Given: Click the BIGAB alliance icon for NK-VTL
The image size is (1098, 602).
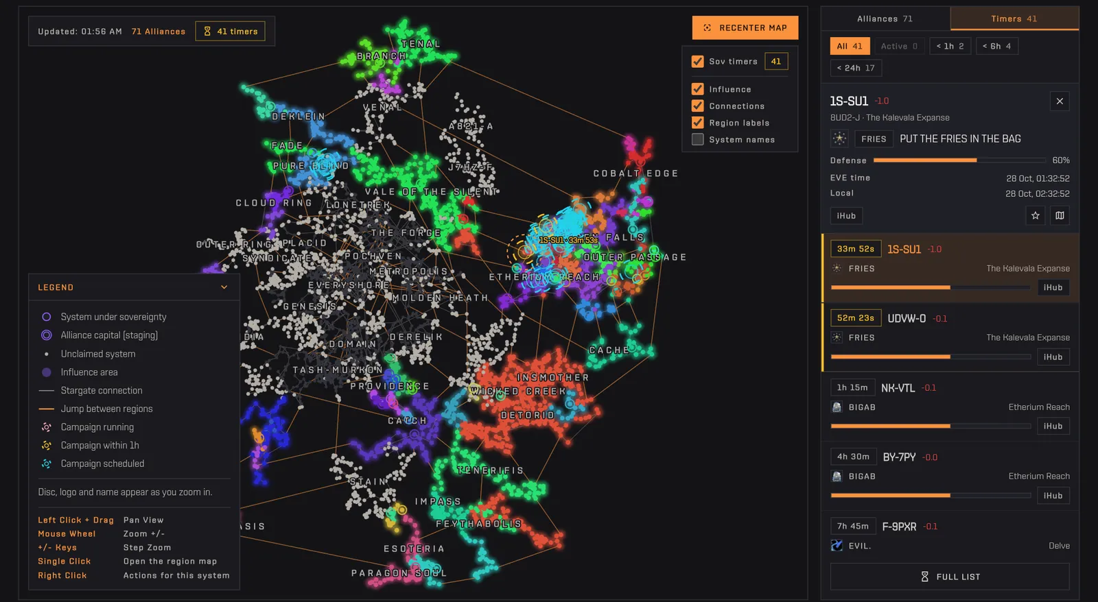Looking at the screenshot, I should 837,407.
